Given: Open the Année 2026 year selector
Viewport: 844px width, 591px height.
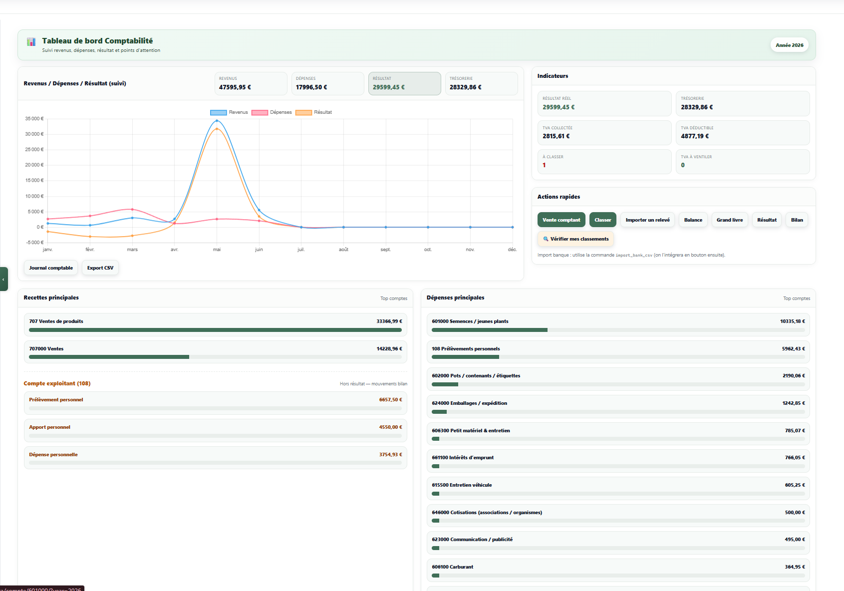Looking at the screenshot, I should (789, 45).
